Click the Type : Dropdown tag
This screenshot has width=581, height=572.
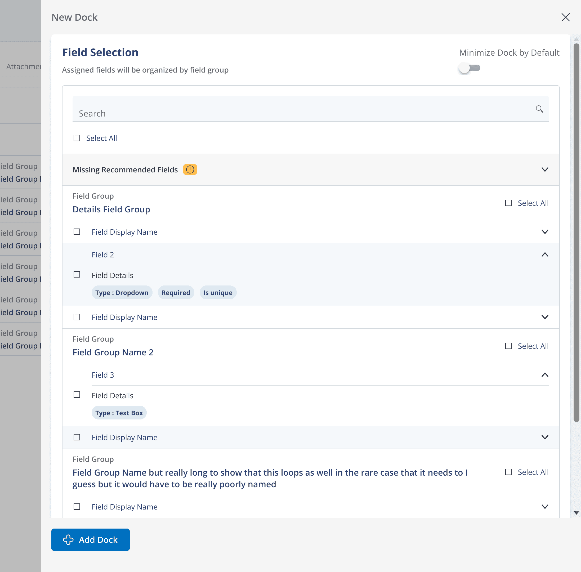click(x=122, y=293)
